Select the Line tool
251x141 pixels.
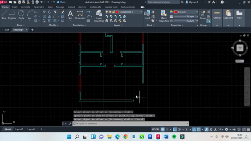[4, 15]
